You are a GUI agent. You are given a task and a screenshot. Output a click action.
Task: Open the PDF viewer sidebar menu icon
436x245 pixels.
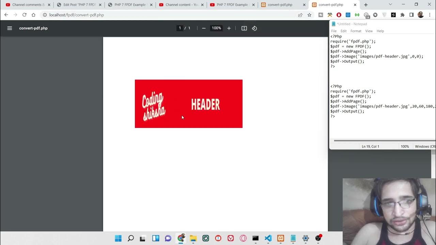click(x=10, y=28)
